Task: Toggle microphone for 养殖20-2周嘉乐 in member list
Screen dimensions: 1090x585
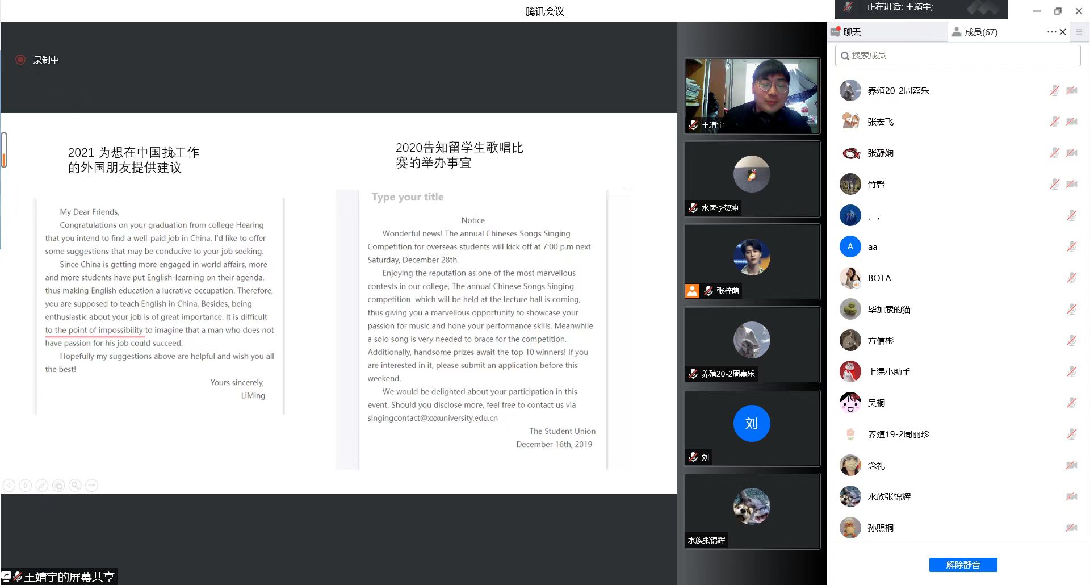Action: [x=1054, y=91]
